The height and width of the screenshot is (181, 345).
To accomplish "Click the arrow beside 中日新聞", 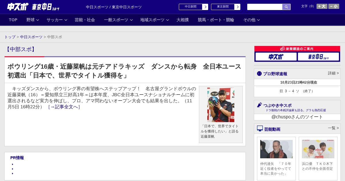I will point(205,7).
